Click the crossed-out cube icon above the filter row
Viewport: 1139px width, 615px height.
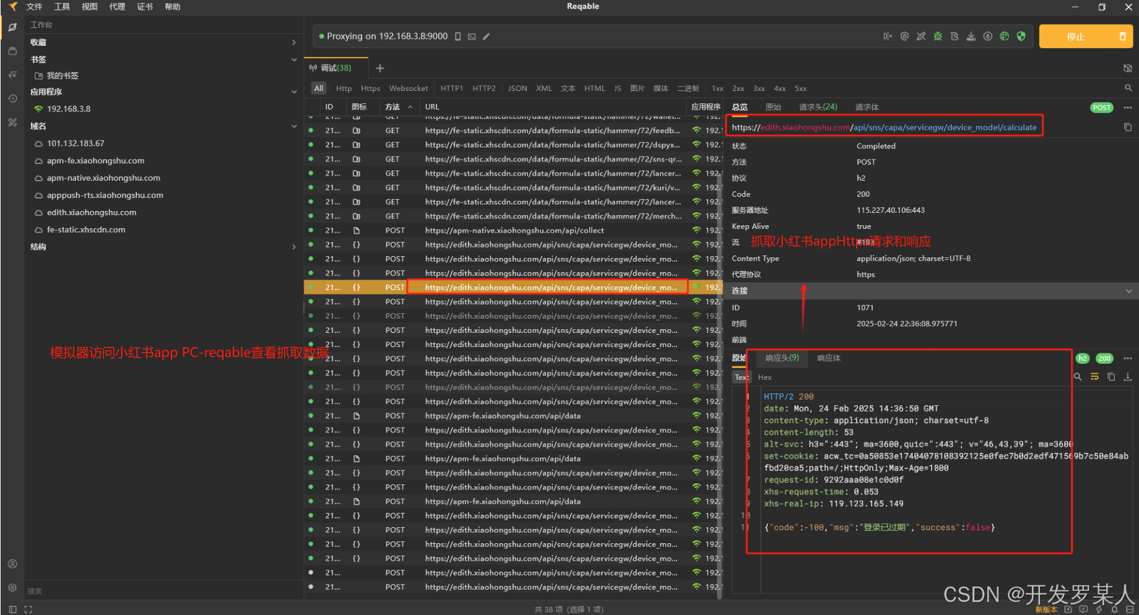[x=1128, y=68]
